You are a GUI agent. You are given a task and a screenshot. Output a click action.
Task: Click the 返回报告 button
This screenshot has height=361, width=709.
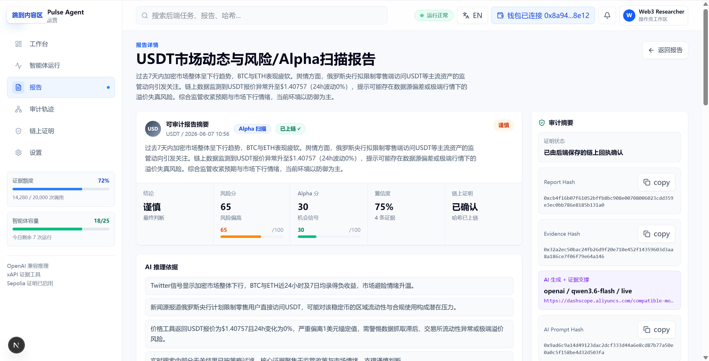pyautogui.click(x=665, y=50)
